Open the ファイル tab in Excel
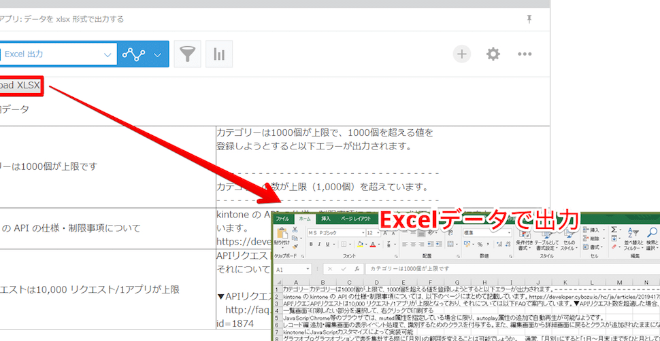 [282, 219]
